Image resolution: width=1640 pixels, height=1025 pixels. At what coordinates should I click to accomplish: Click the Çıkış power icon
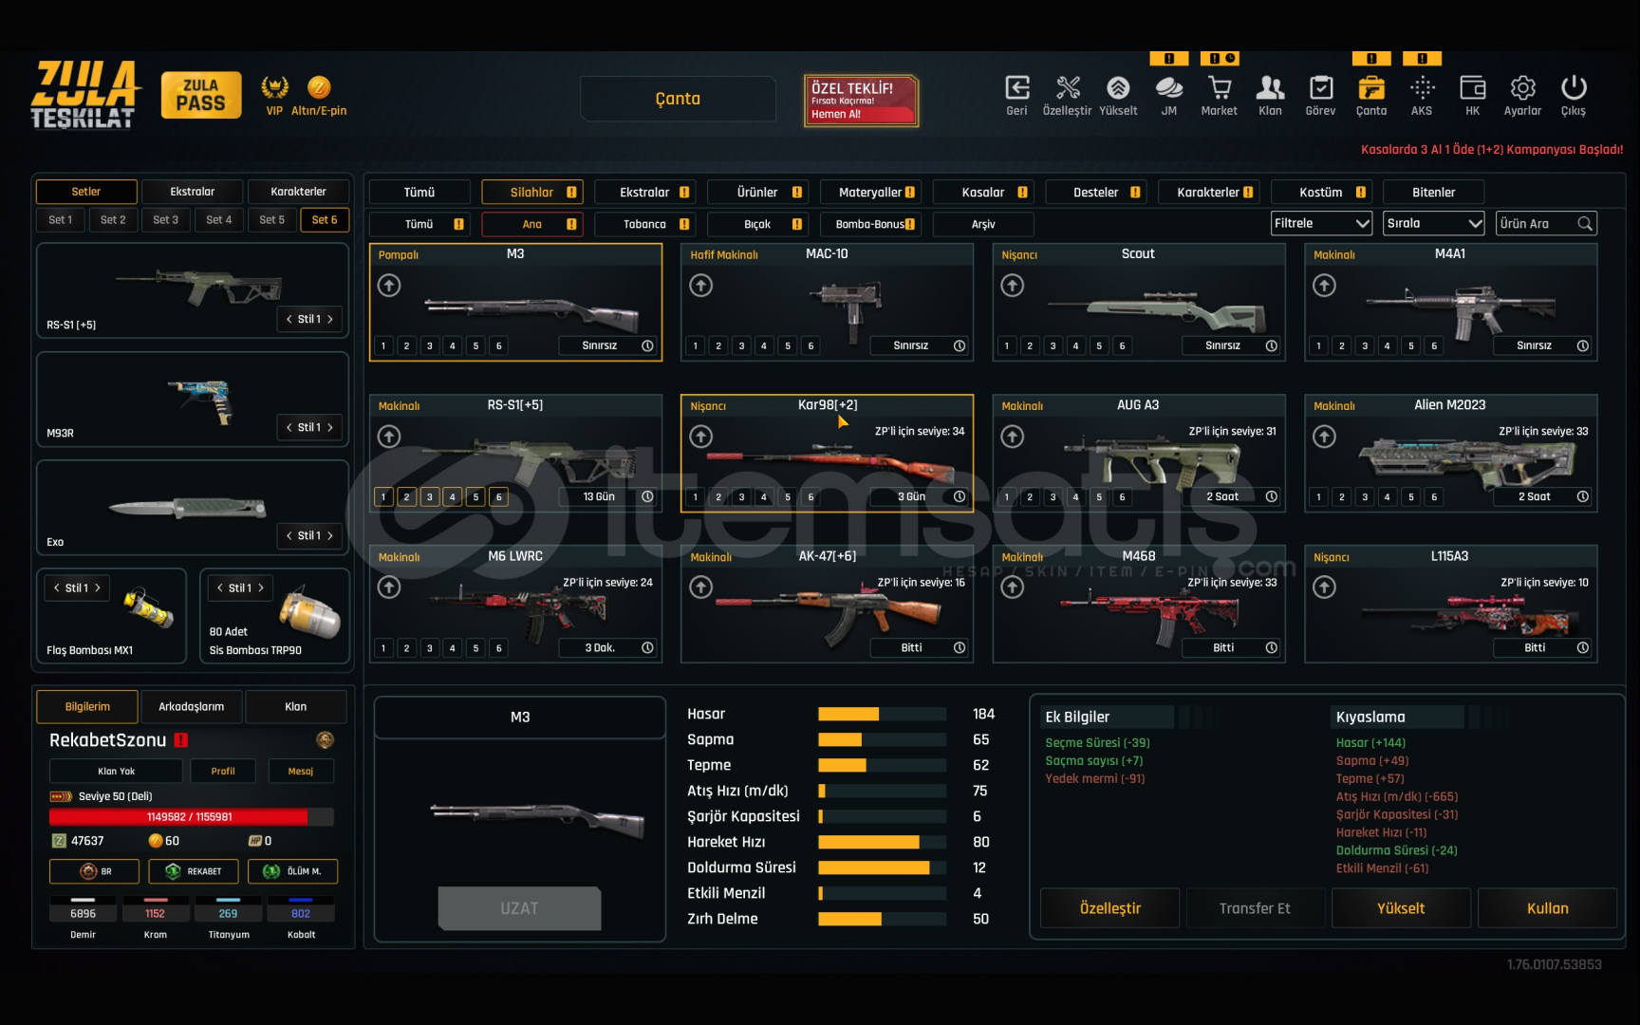pyautogui.click(x=1574, y=88)
